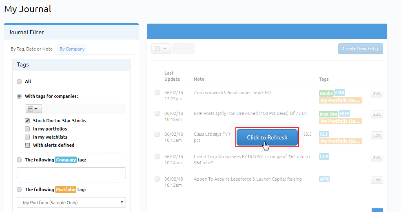401x212 pixels.
Task: Edit the Appen journal entry
Action: click(377, 180)
